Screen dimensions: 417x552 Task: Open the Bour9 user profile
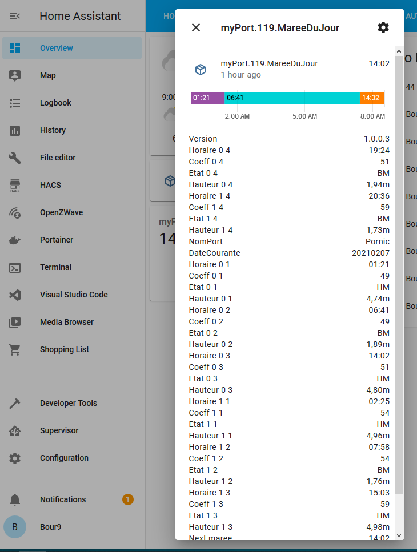tap(50, 527)
